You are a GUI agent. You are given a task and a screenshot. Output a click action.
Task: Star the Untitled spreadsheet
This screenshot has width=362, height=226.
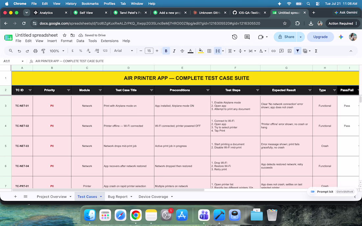point(65,35)
